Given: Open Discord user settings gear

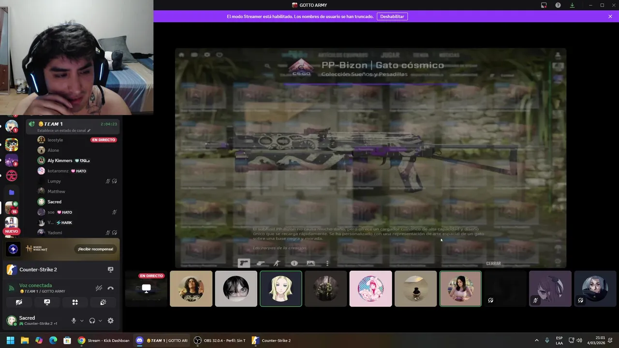Looking at the screenshot, I should pyautogui.click(x=110, y=320).
